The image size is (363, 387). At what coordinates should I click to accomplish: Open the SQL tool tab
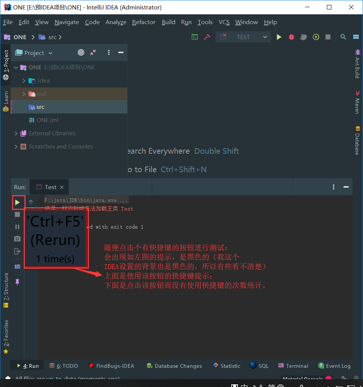[259, 366]
